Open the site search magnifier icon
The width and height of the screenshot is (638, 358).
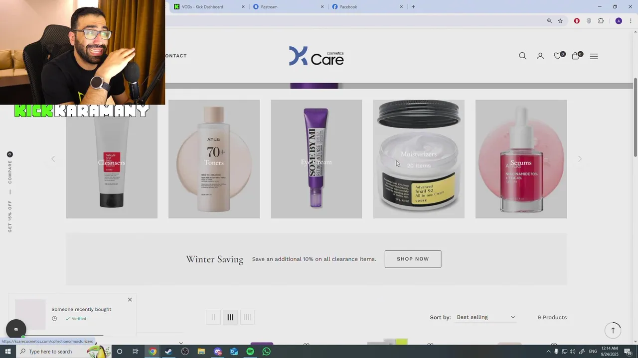click(522, 56)
